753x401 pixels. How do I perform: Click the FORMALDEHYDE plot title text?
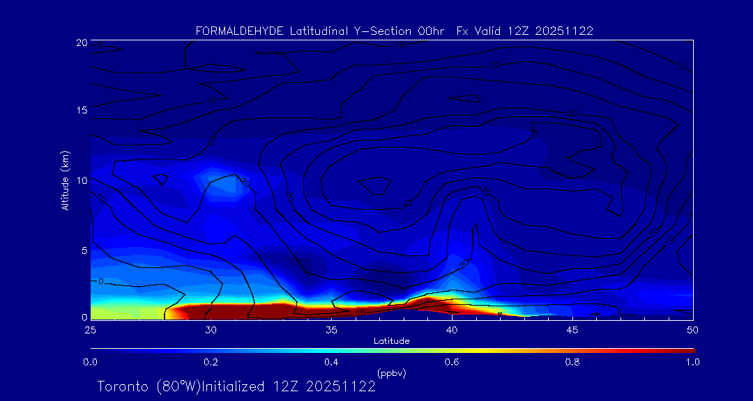click(394, 31)
